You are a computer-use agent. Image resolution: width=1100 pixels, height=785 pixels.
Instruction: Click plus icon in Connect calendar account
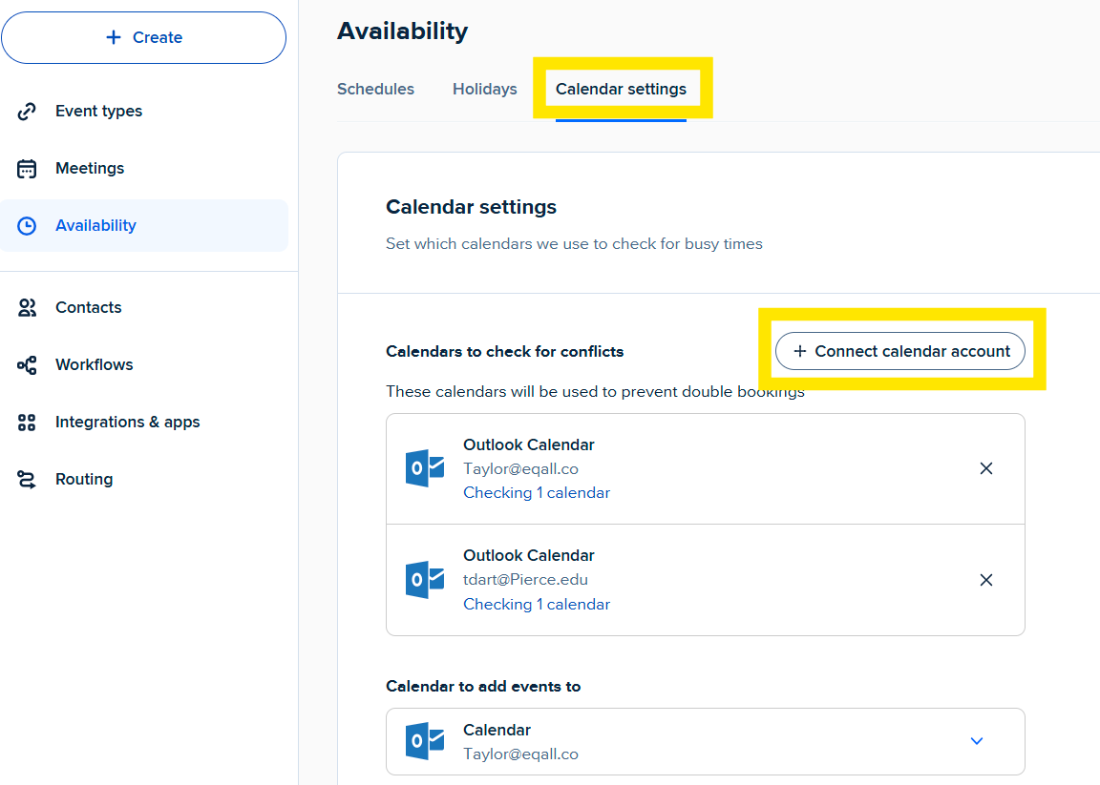coord(800,351)
